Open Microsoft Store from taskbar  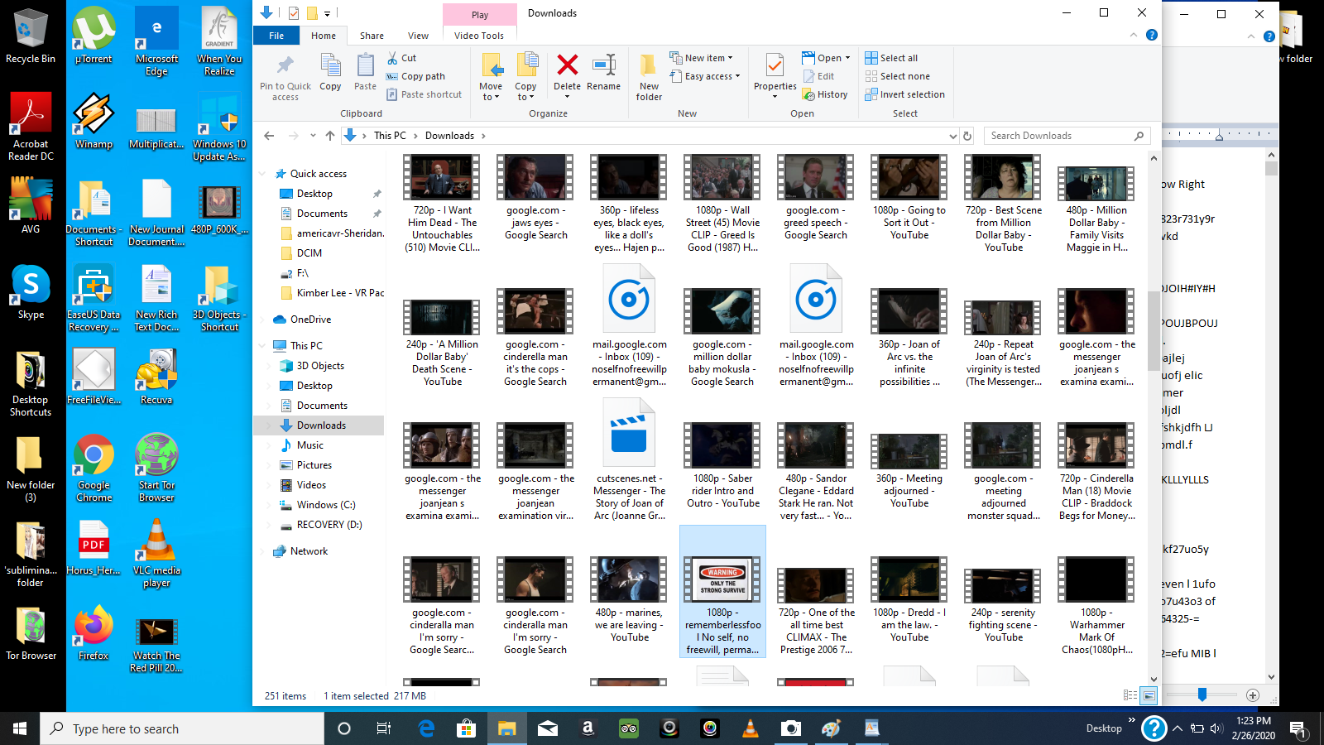click(x=467, y=728)
